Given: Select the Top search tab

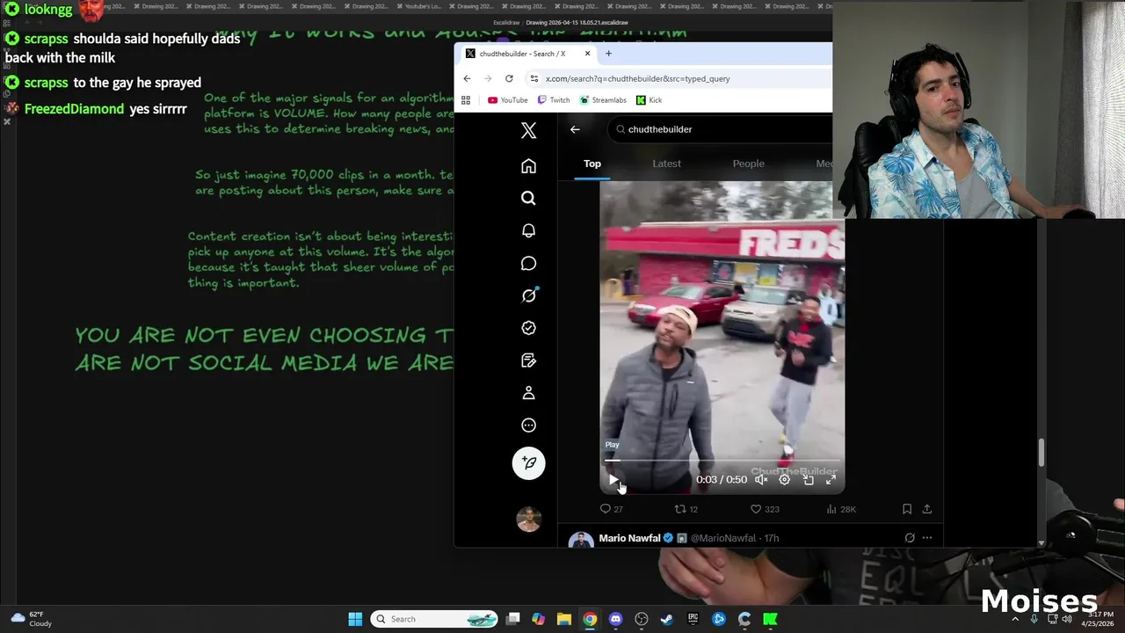Looking at the screenshot, I should pyautogui.click(x=592, y=164).
